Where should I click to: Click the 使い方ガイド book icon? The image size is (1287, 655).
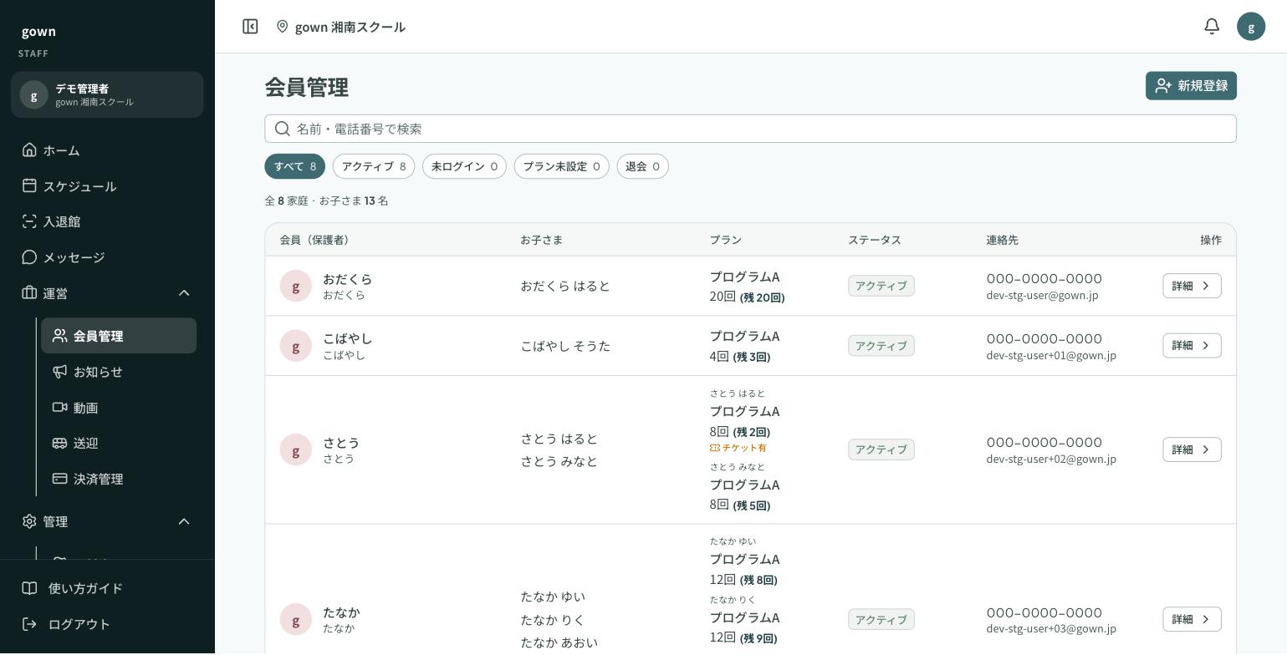[x=29, y=588]
